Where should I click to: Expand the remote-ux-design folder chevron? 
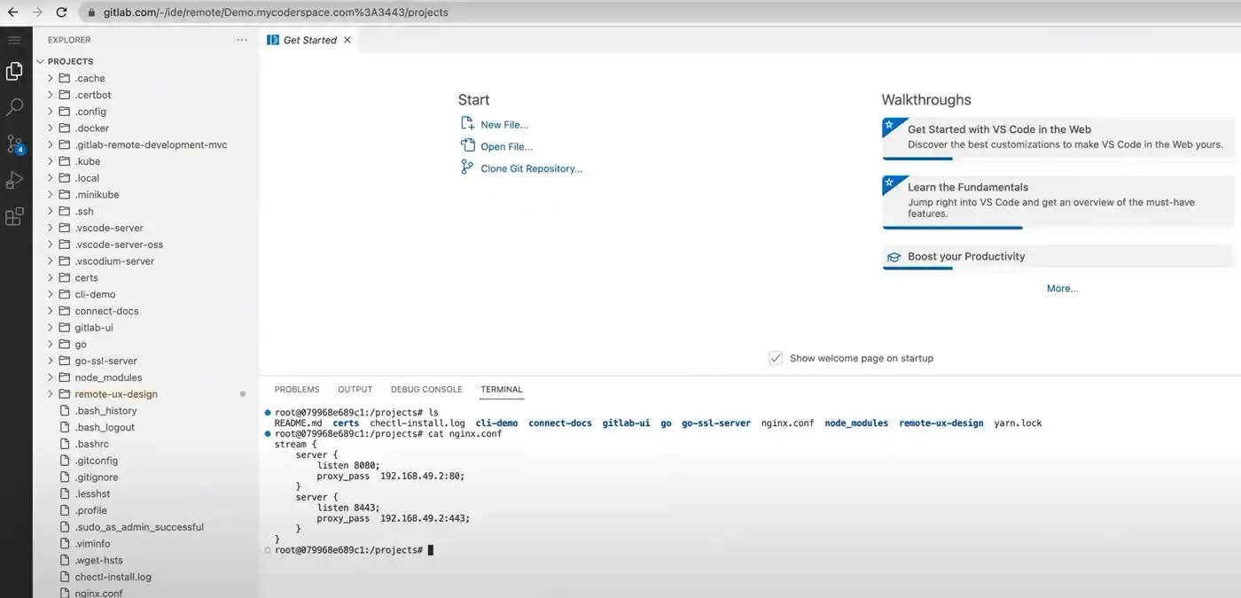(x=51, y=394)
